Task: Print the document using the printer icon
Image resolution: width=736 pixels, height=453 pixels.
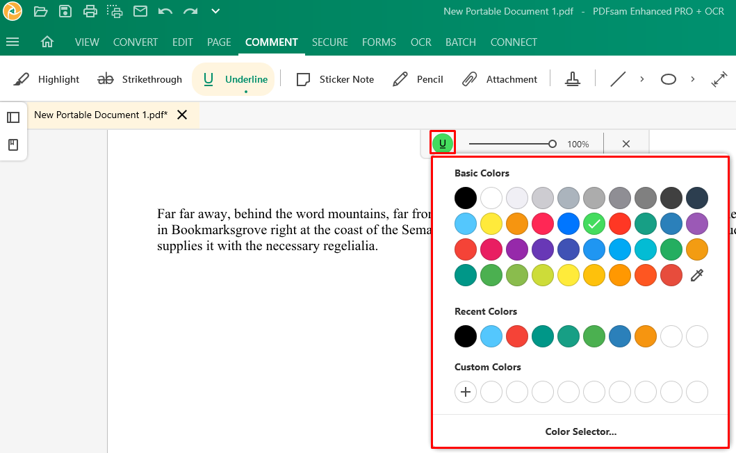Action: [90, 11]
